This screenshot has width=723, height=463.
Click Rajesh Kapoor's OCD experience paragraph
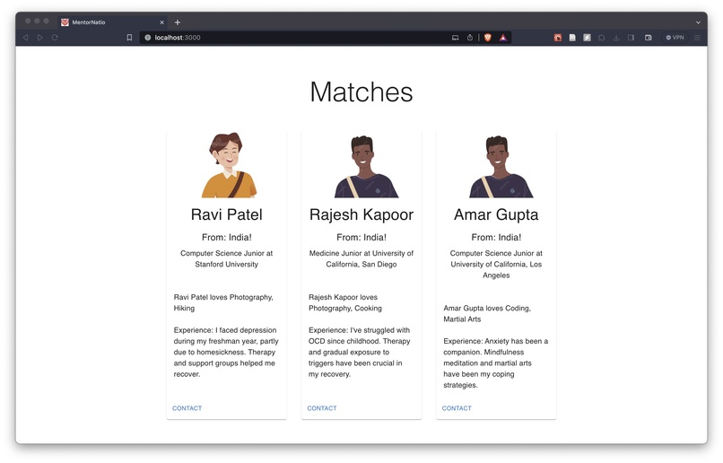point(359,352)
